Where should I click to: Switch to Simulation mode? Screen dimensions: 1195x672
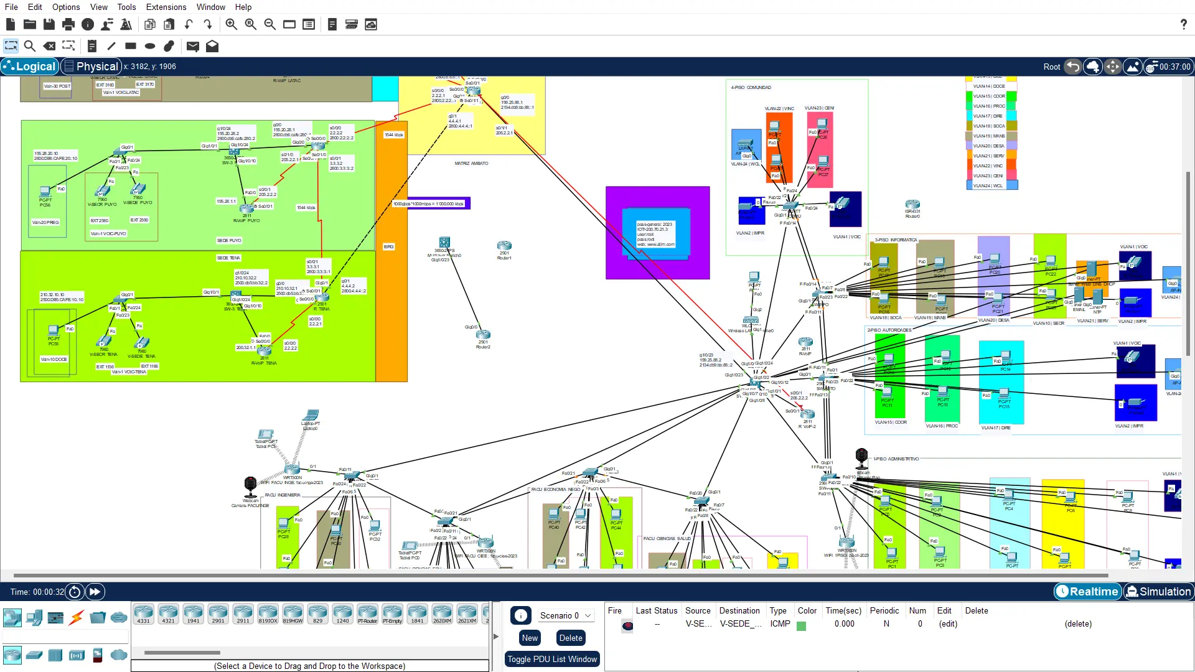coord(1159,592)
